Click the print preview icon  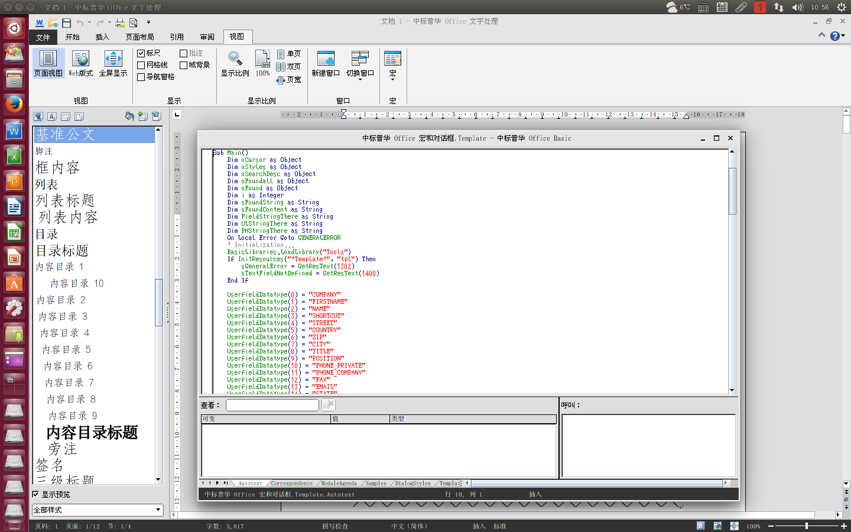[134, 22]
